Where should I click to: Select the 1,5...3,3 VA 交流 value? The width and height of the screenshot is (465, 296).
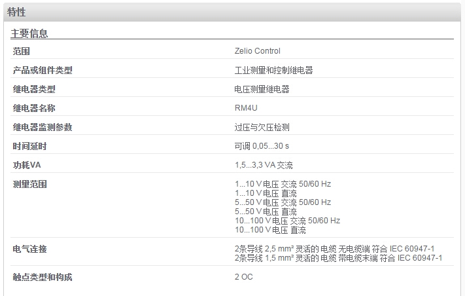[x=264, y=165]
